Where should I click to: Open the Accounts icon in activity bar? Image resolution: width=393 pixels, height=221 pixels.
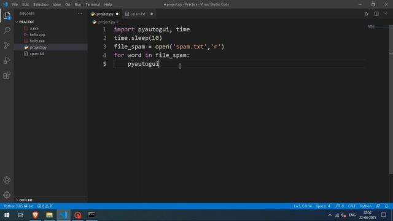[x=7, y=180]
